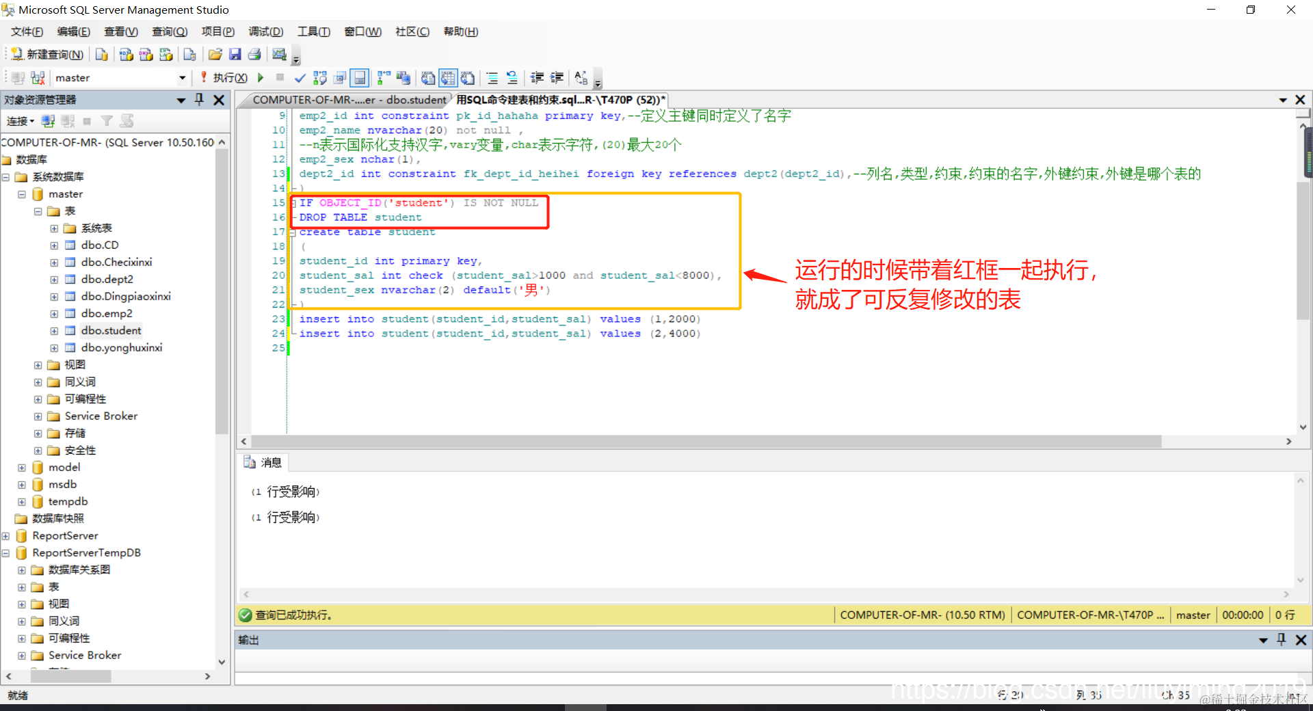Click line 23 insert statement in editor
The height and width of the screenshot is (711, 1313).
[499, 319]
